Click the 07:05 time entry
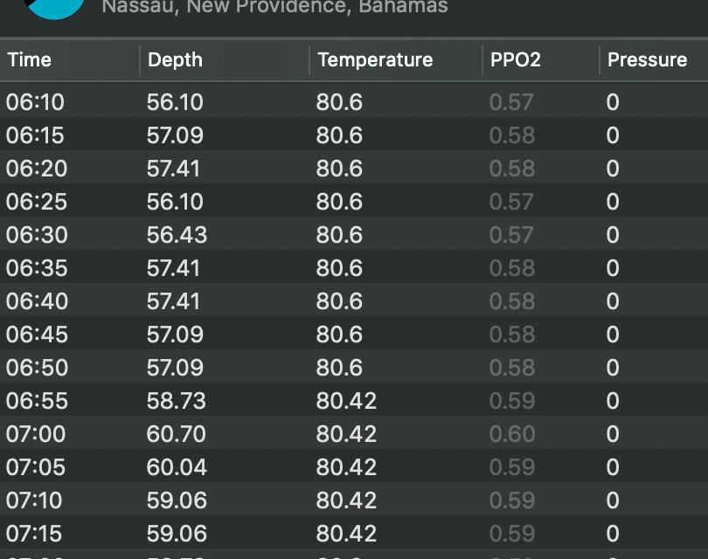708x559 pixels. pyautogui.click(x=35, y=467)
